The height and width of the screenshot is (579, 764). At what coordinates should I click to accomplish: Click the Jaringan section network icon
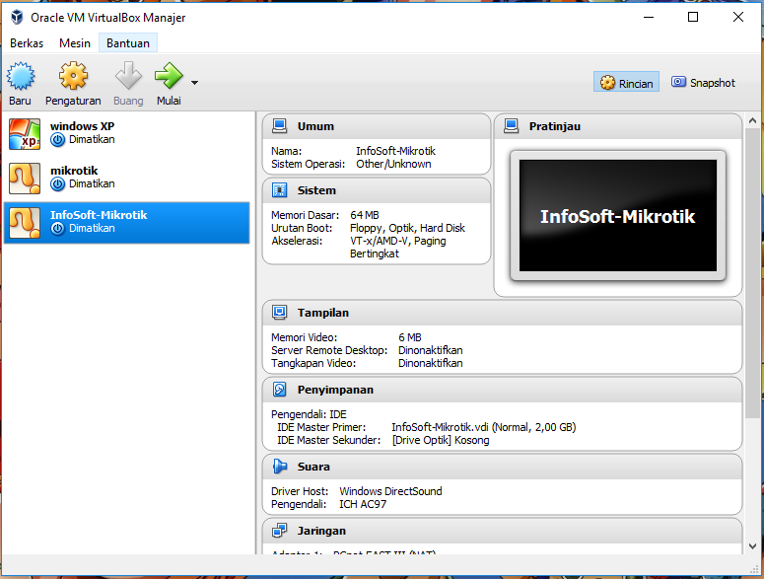point(280,531)
